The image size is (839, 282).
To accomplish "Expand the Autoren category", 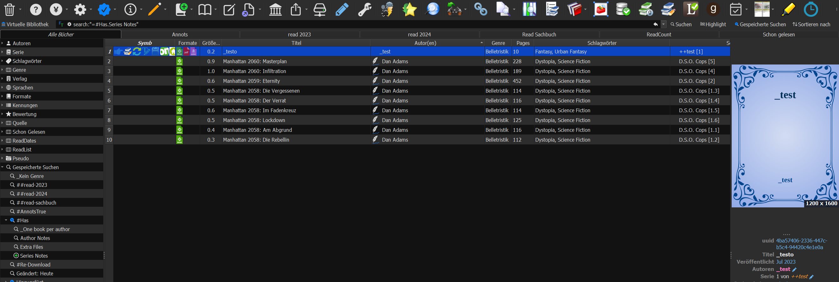I will 2,43.
